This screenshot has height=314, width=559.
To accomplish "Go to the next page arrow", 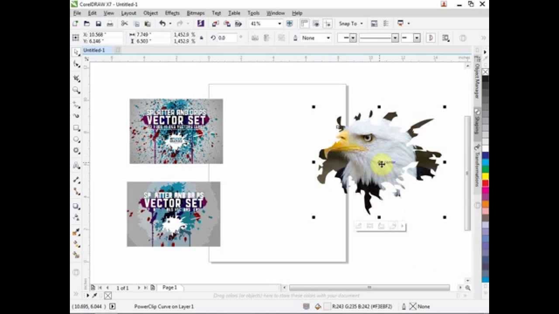I will click(139, 288).
